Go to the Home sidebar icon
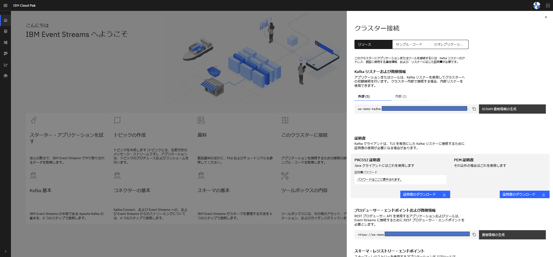Screen dimensions: 553x257 tap(5, 20)
